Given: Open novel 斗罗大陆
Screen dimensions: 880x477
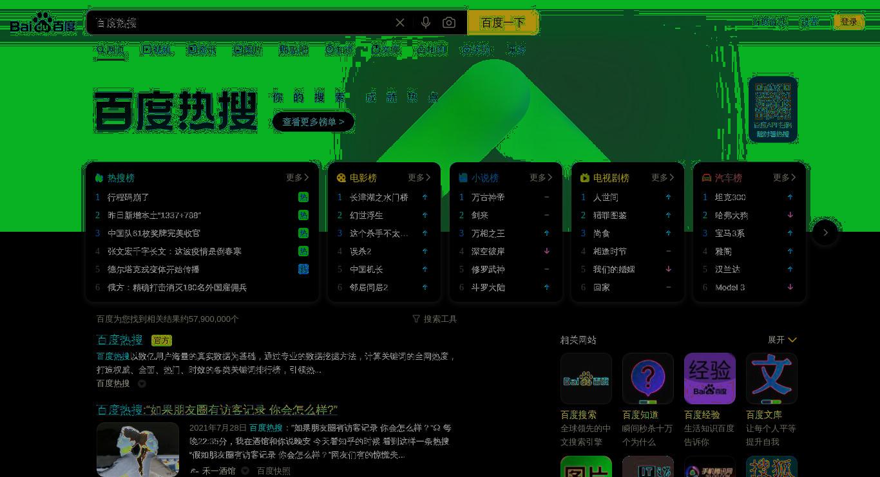Looking at the screenshot, I should point(488,287).
